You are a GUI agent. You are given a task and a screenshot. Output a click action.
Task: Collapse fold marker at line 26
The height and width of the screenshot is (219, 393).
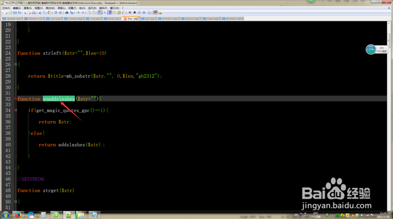[16, 64]
